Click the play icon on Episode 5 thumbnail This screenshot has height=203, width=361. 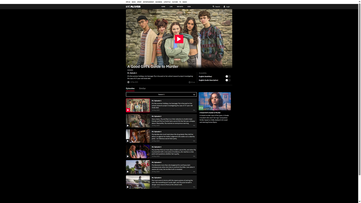point(128,172)
